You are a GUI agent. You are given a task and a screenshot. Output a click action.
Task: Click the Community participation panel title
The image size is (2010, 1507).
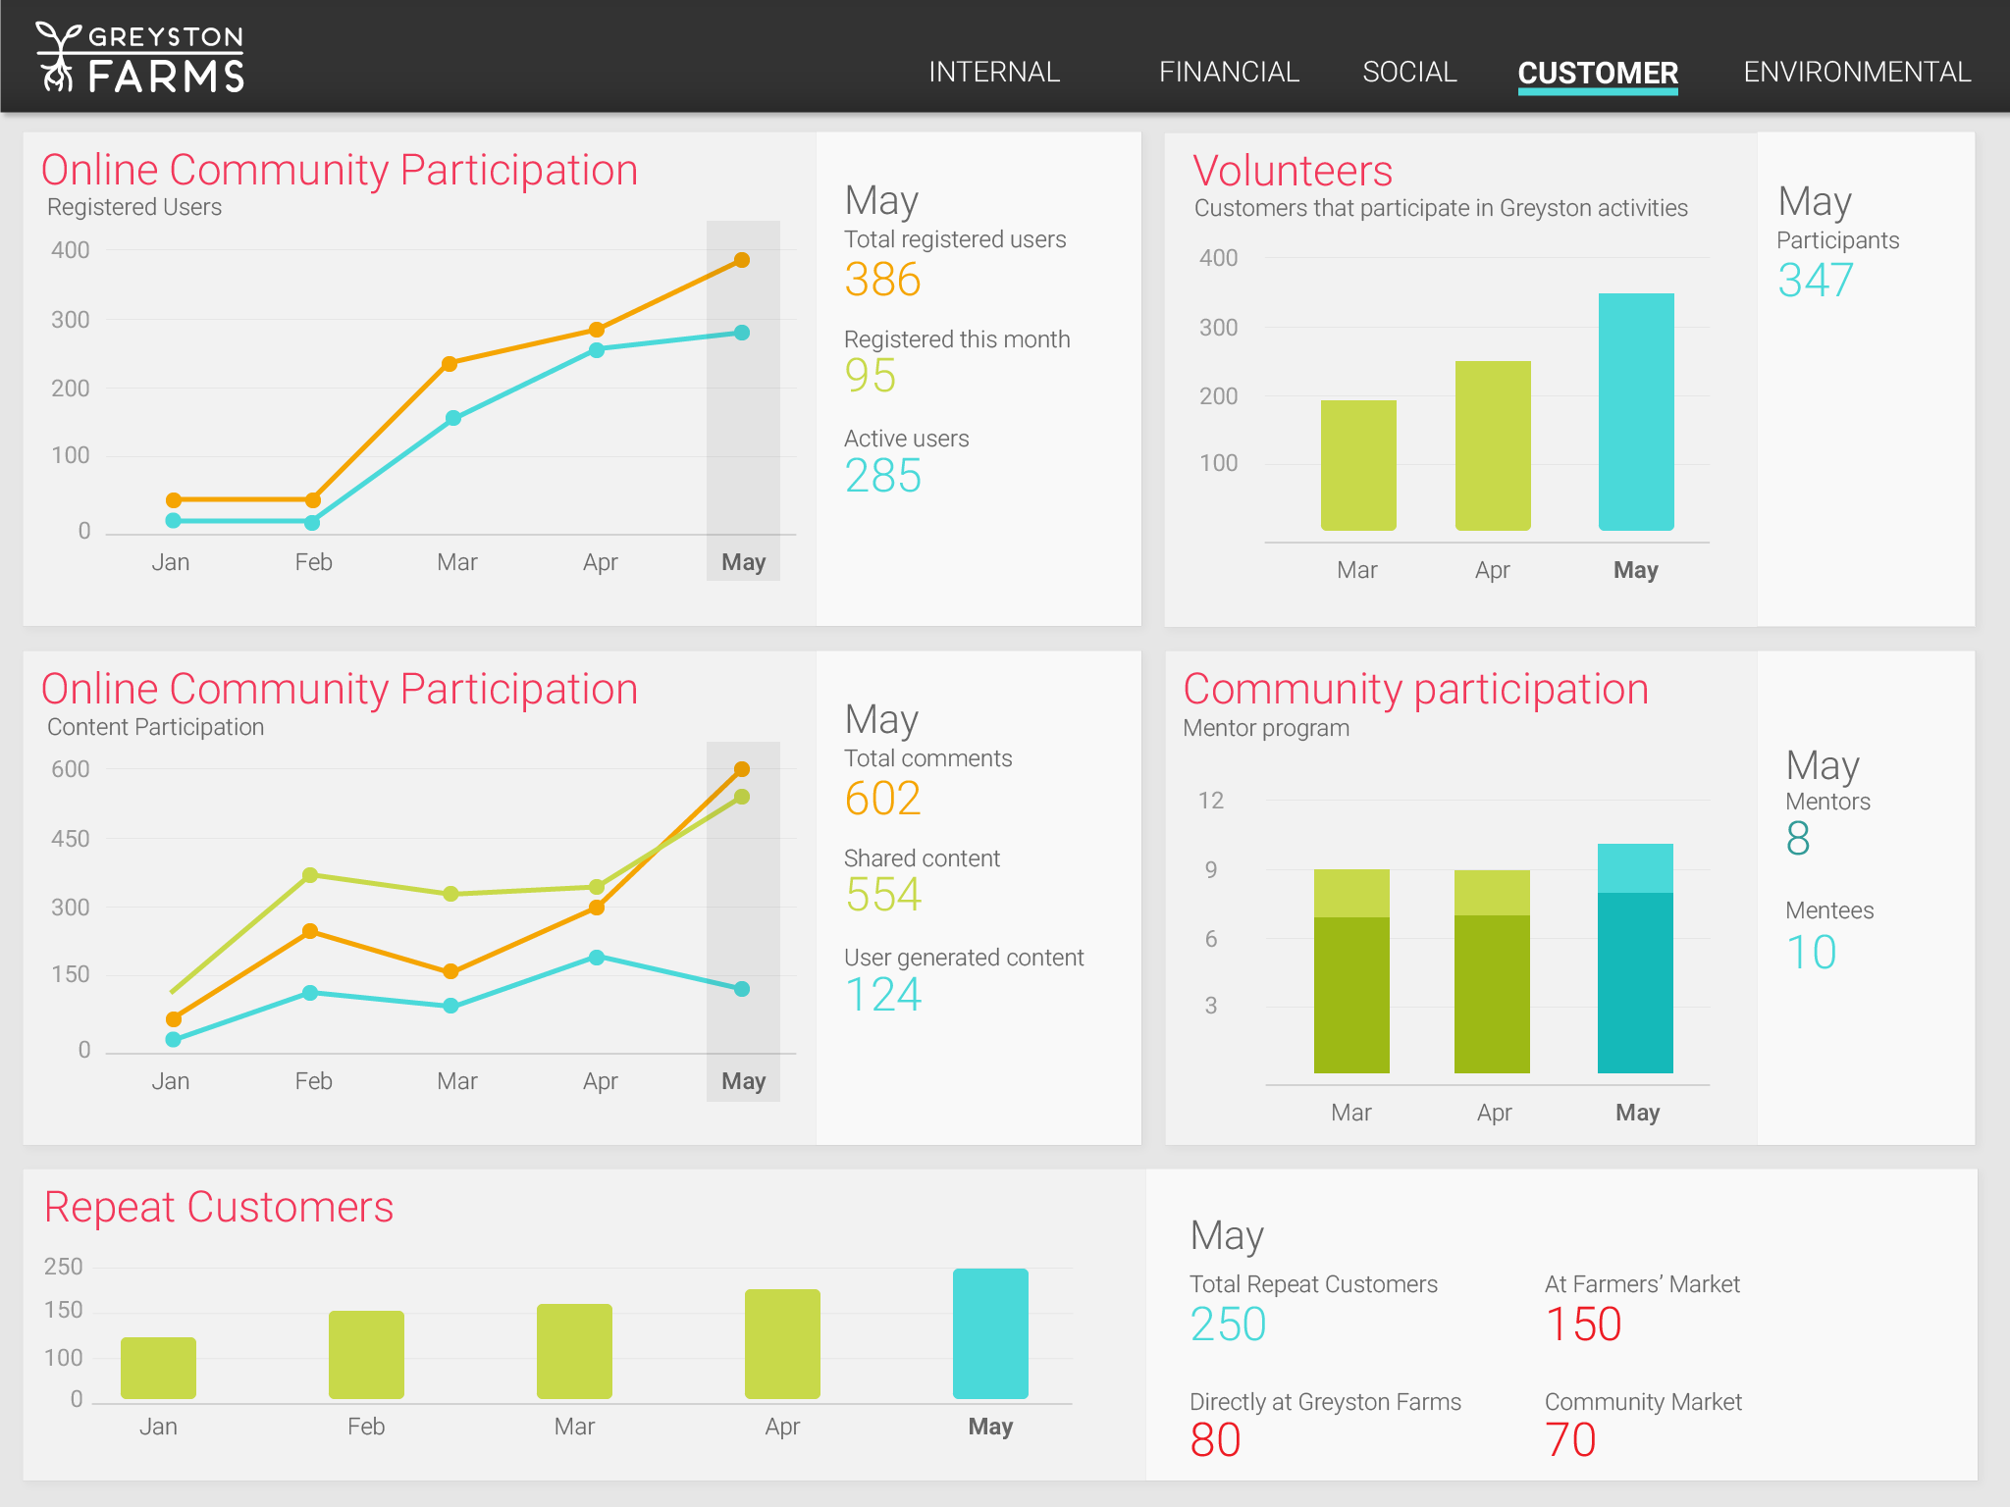pyautogui.click(x=1415, y=690)
